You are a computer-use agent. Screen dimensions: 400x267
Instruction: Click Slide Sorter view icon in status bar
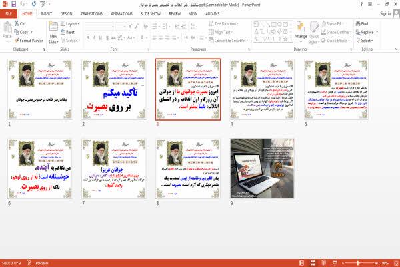pos(313,263)
